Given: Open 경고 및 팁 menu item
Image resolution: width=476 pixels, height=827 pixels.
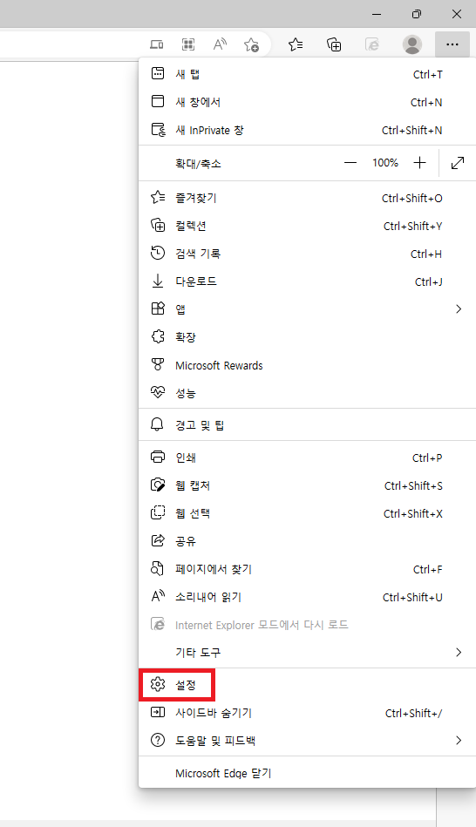Looking at the screenshot, I should [307, 425].
